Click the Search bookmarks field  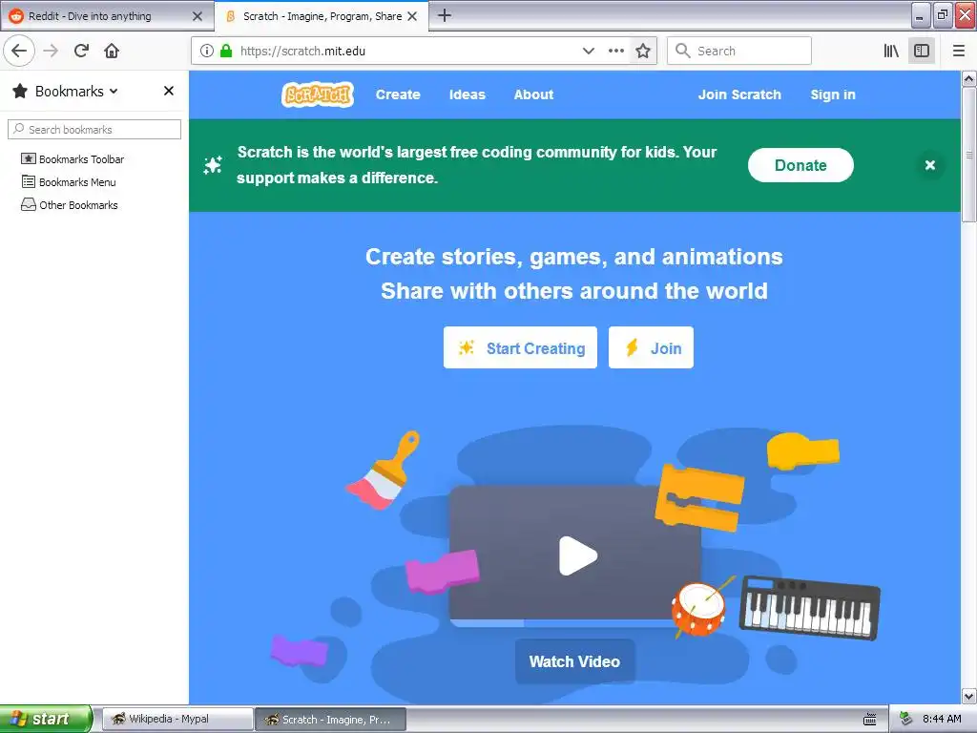(x=94, y=129)
